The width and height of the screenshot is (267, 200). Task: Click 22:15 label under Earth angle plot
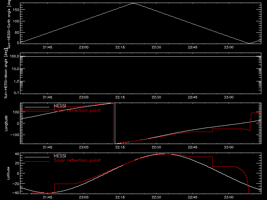[x=120, y=47]
